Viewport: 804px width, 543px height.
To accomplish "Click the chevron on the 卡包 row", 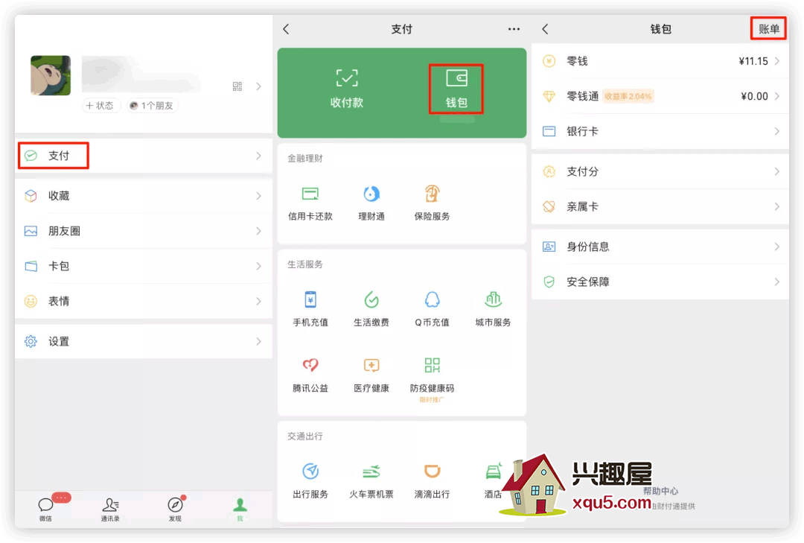I will (258, 266).
